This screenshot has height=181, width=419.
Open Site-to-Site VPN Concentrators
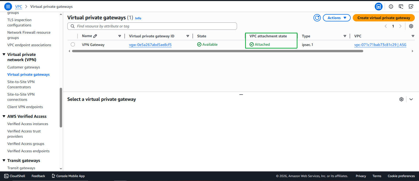21,84
